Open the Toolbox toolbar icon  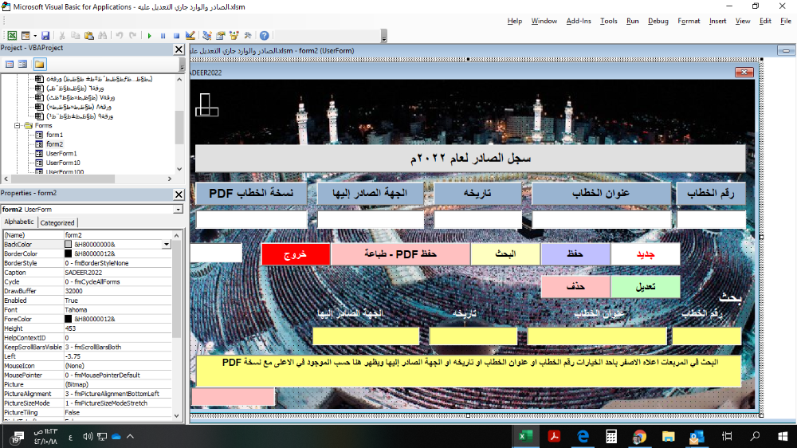click(x=248, y=36)
